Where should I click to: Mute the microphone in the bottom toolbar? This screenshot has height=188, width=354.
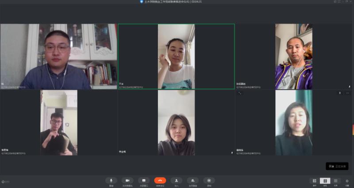click(111, 180)
